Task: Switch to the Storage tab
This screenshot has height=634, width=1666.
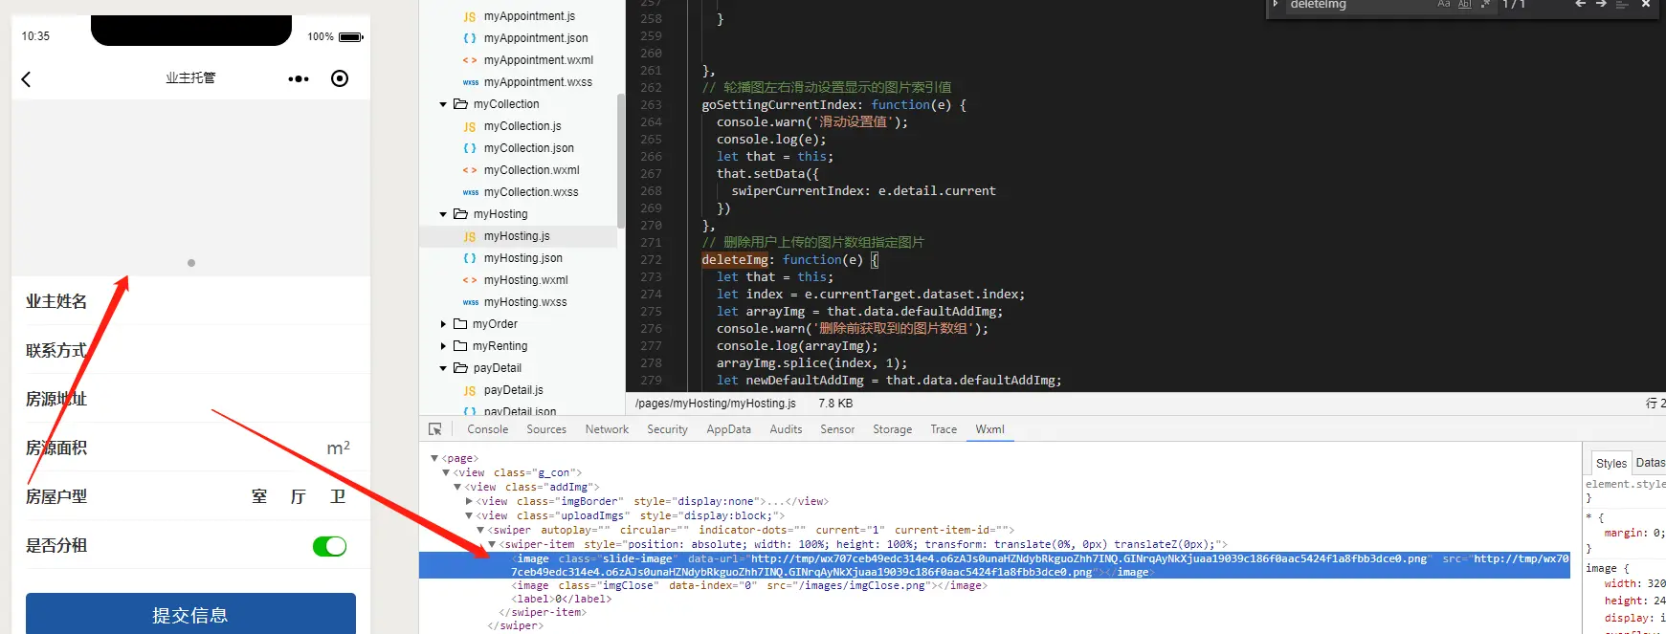Action: click(892, 429)
